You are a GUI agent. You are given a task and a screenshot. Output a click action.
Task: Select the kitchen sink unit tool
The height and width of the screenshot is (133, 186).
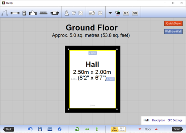[x=92, y=13]
